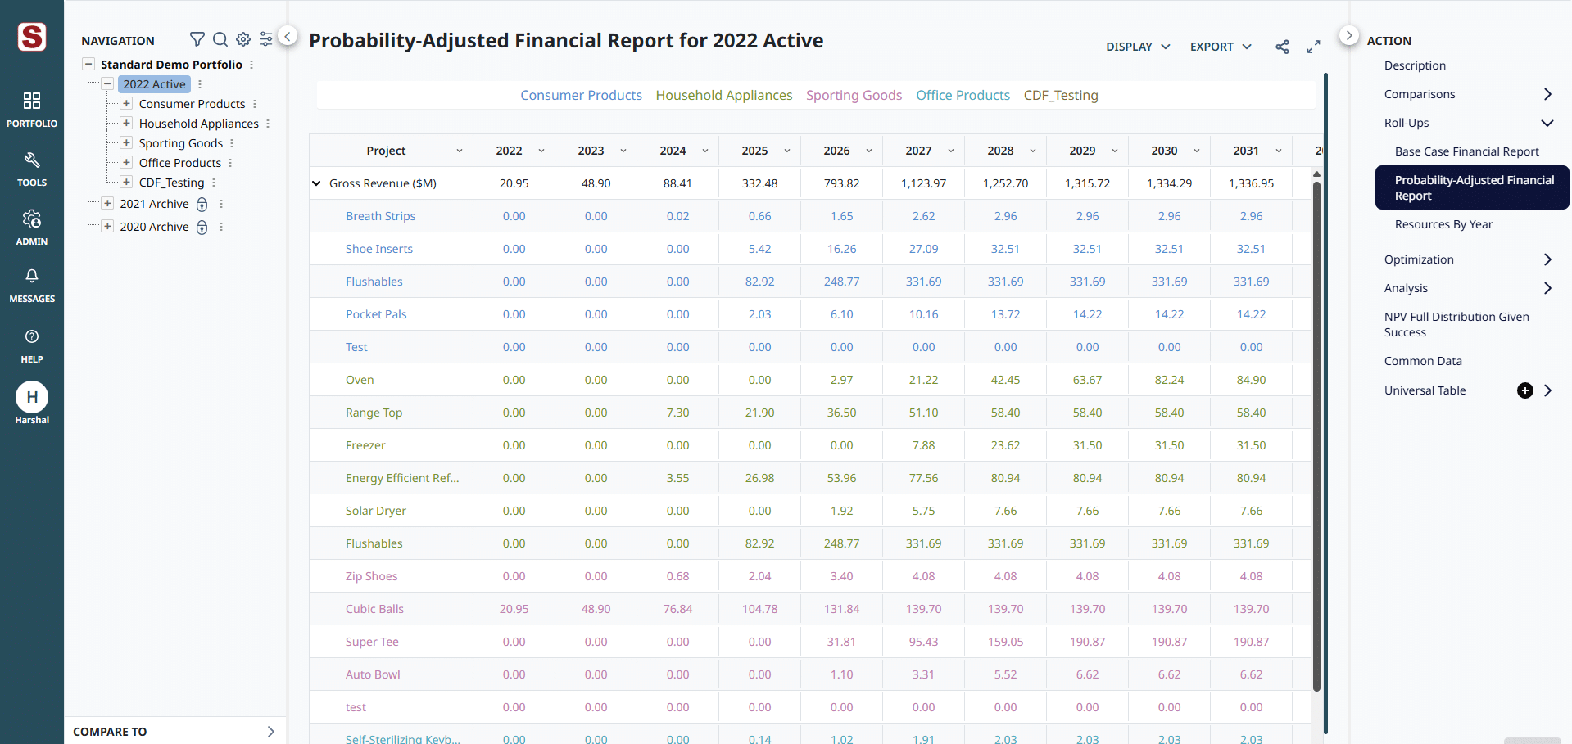Screen dimensions: 1572x744
Task: Select Resources By Year report
Action: (1443, 224)
